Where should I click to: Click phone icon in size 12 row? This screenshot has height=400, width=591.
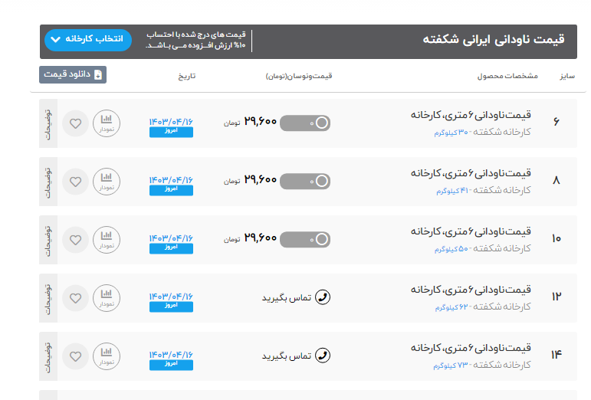tap(323, 297)
